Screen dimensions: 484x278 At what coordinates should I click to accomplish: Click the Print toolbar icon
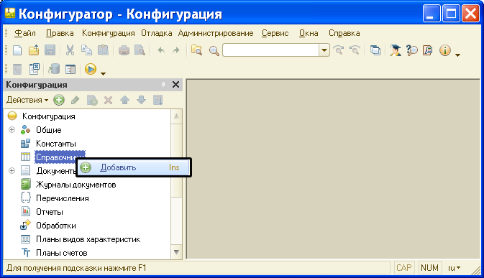click(x=124, y=50)
